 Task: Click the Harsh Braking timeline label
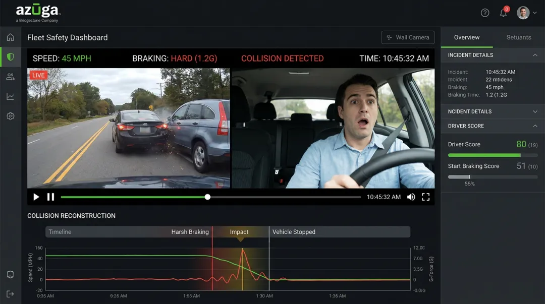click(x=190, y=232)
